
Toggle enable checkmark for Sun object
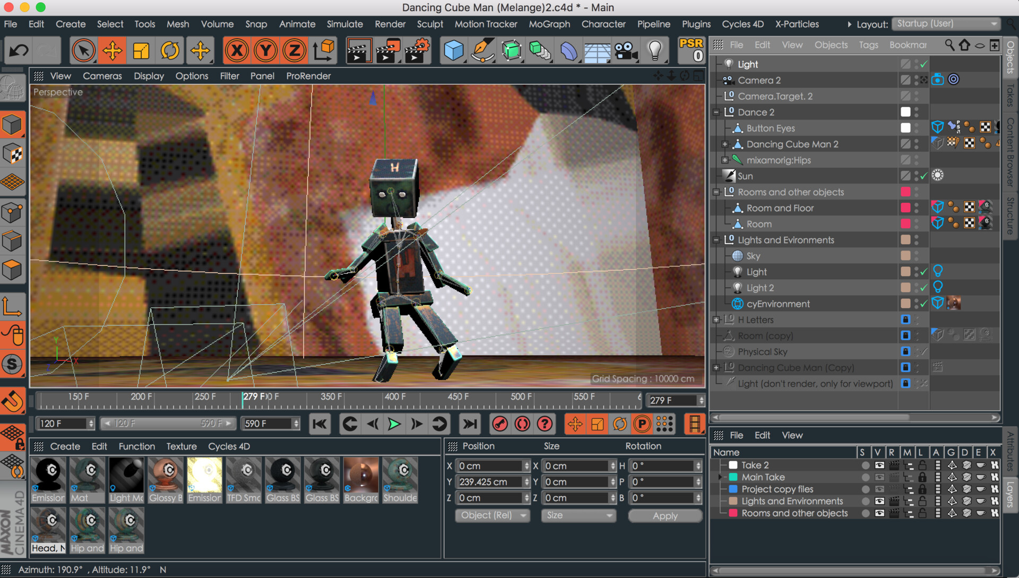[x=924, y=176]
